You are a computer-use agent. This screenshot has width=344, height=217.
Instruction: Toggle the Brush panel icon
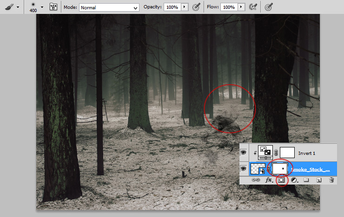(x=53, y=7)
